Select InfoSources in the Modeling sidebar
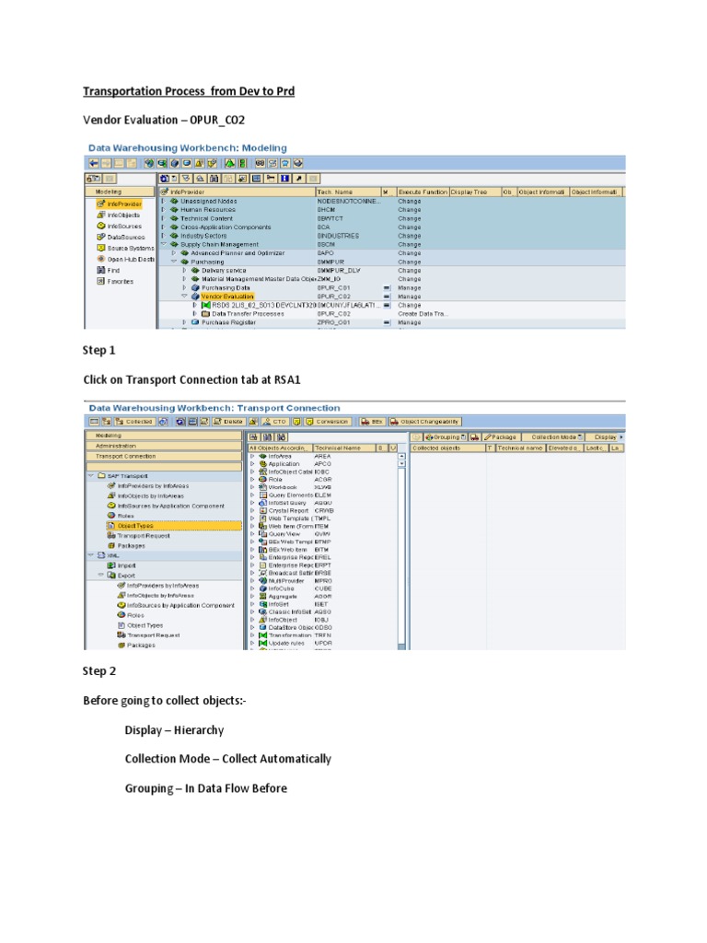Viewport: 707px width, 943px height. pyautogui.click(x=120, y=227)
